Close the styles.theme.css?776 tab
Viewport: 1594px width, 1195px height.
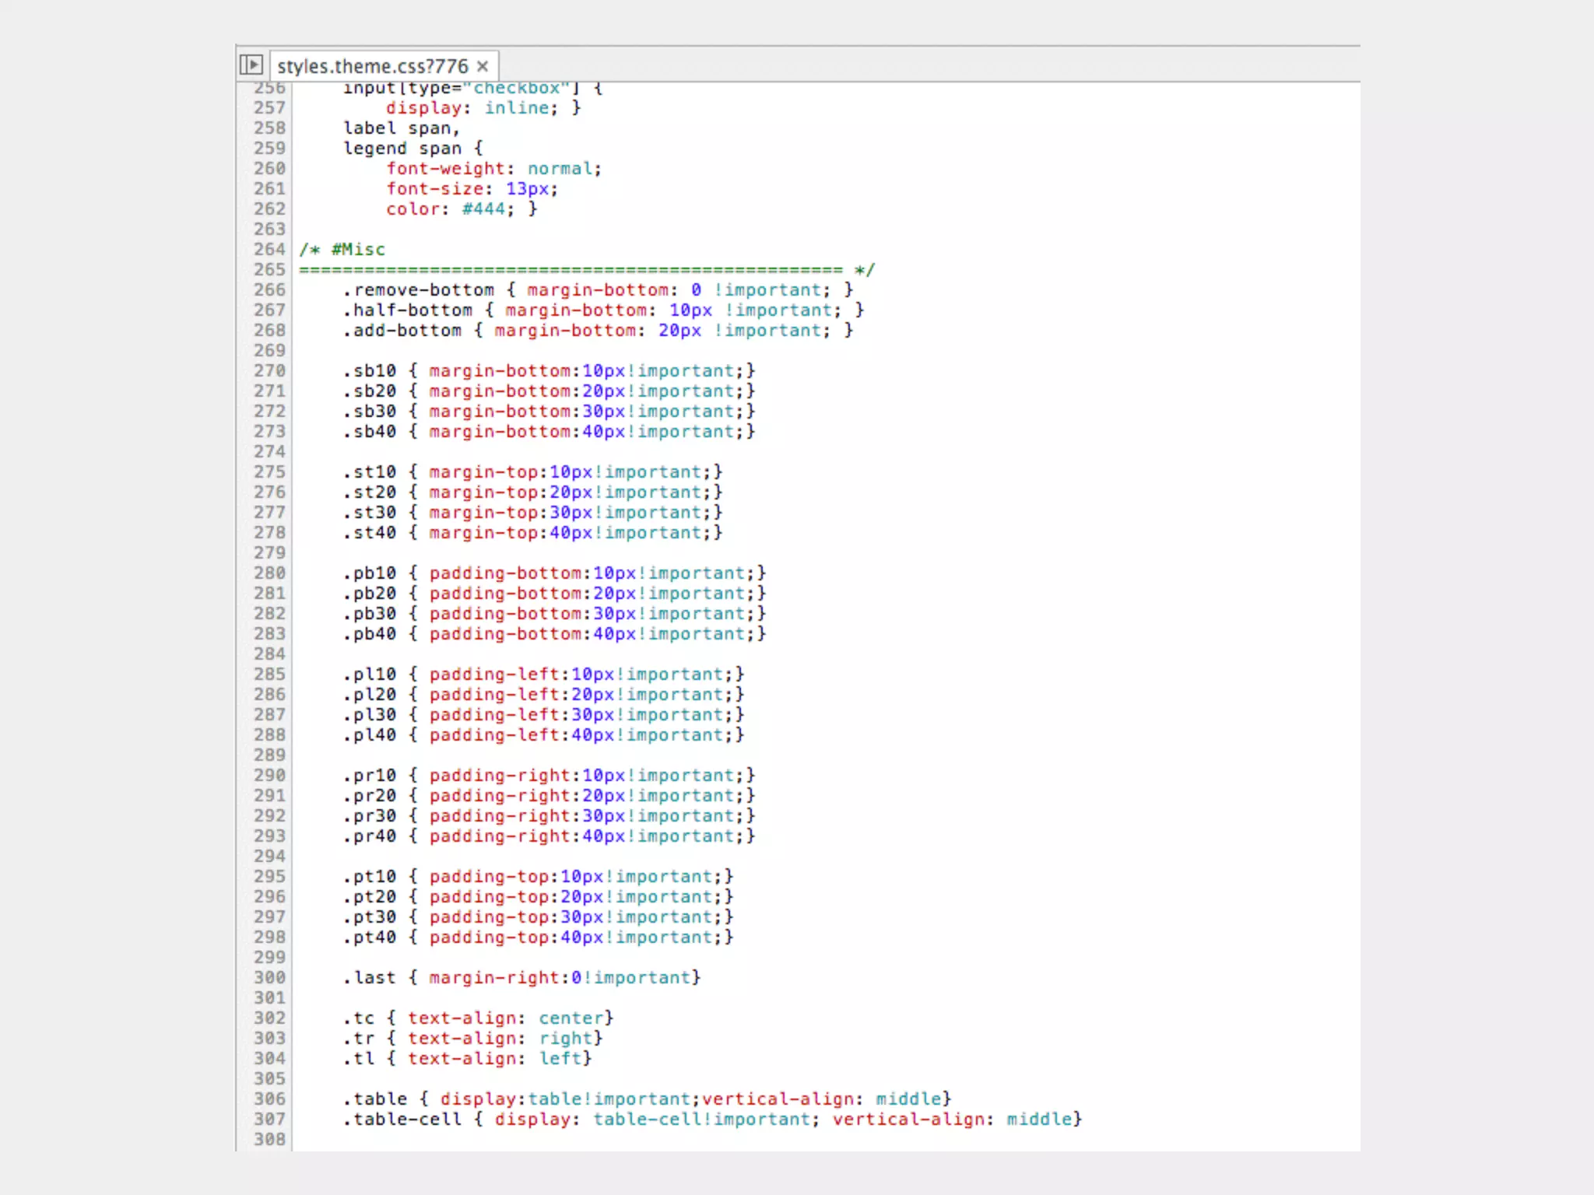click(x=483, y=66)
